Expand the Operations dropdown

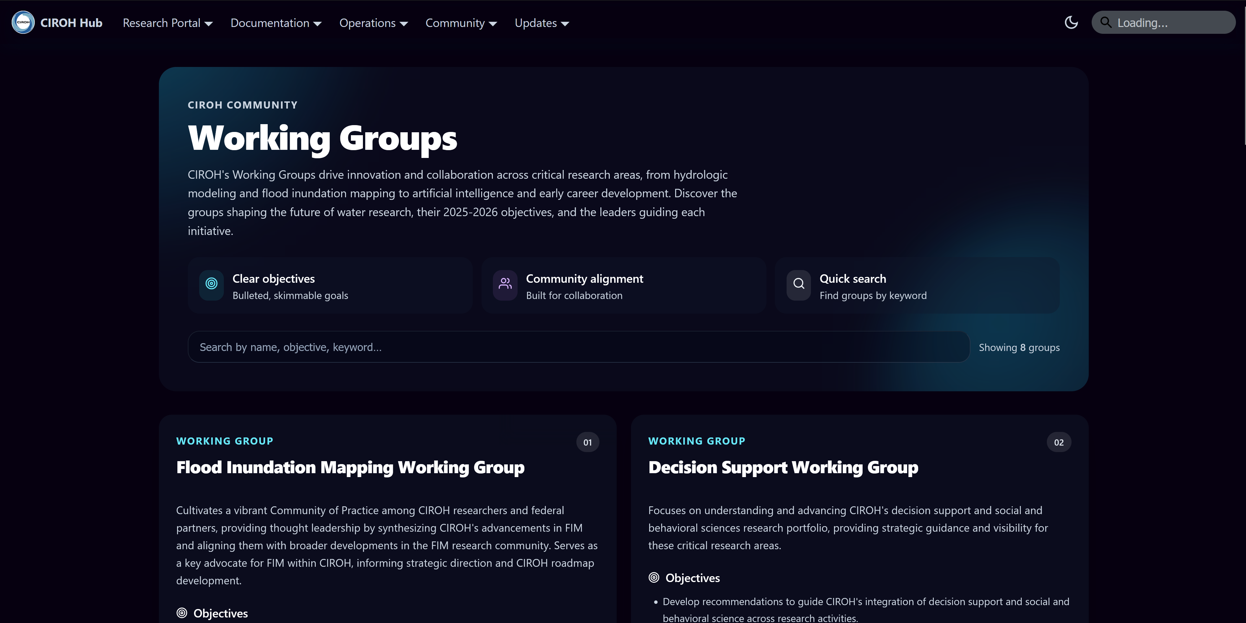click(373, 23)
